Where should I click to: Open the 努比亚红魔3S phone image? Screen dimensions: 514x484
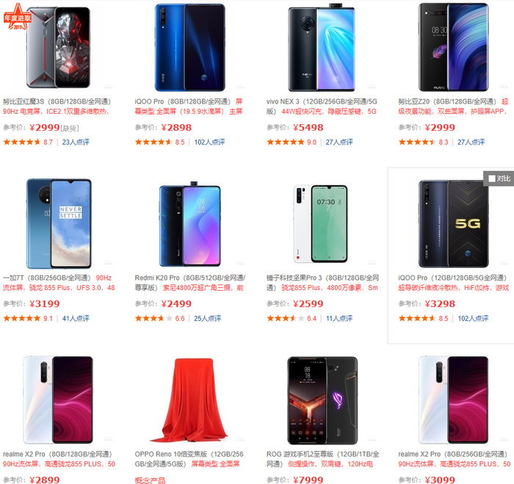coord(58,47)
